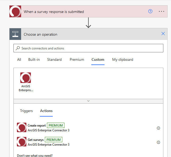Collapse the connector list with the chevron
Image resolution: width=171 pixels, height=157 pixels.
click(88, 101)
